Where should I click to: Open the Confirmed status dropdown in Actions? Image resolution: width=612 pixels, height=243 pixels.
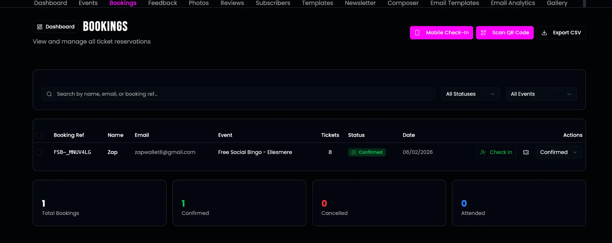point(559,152)
